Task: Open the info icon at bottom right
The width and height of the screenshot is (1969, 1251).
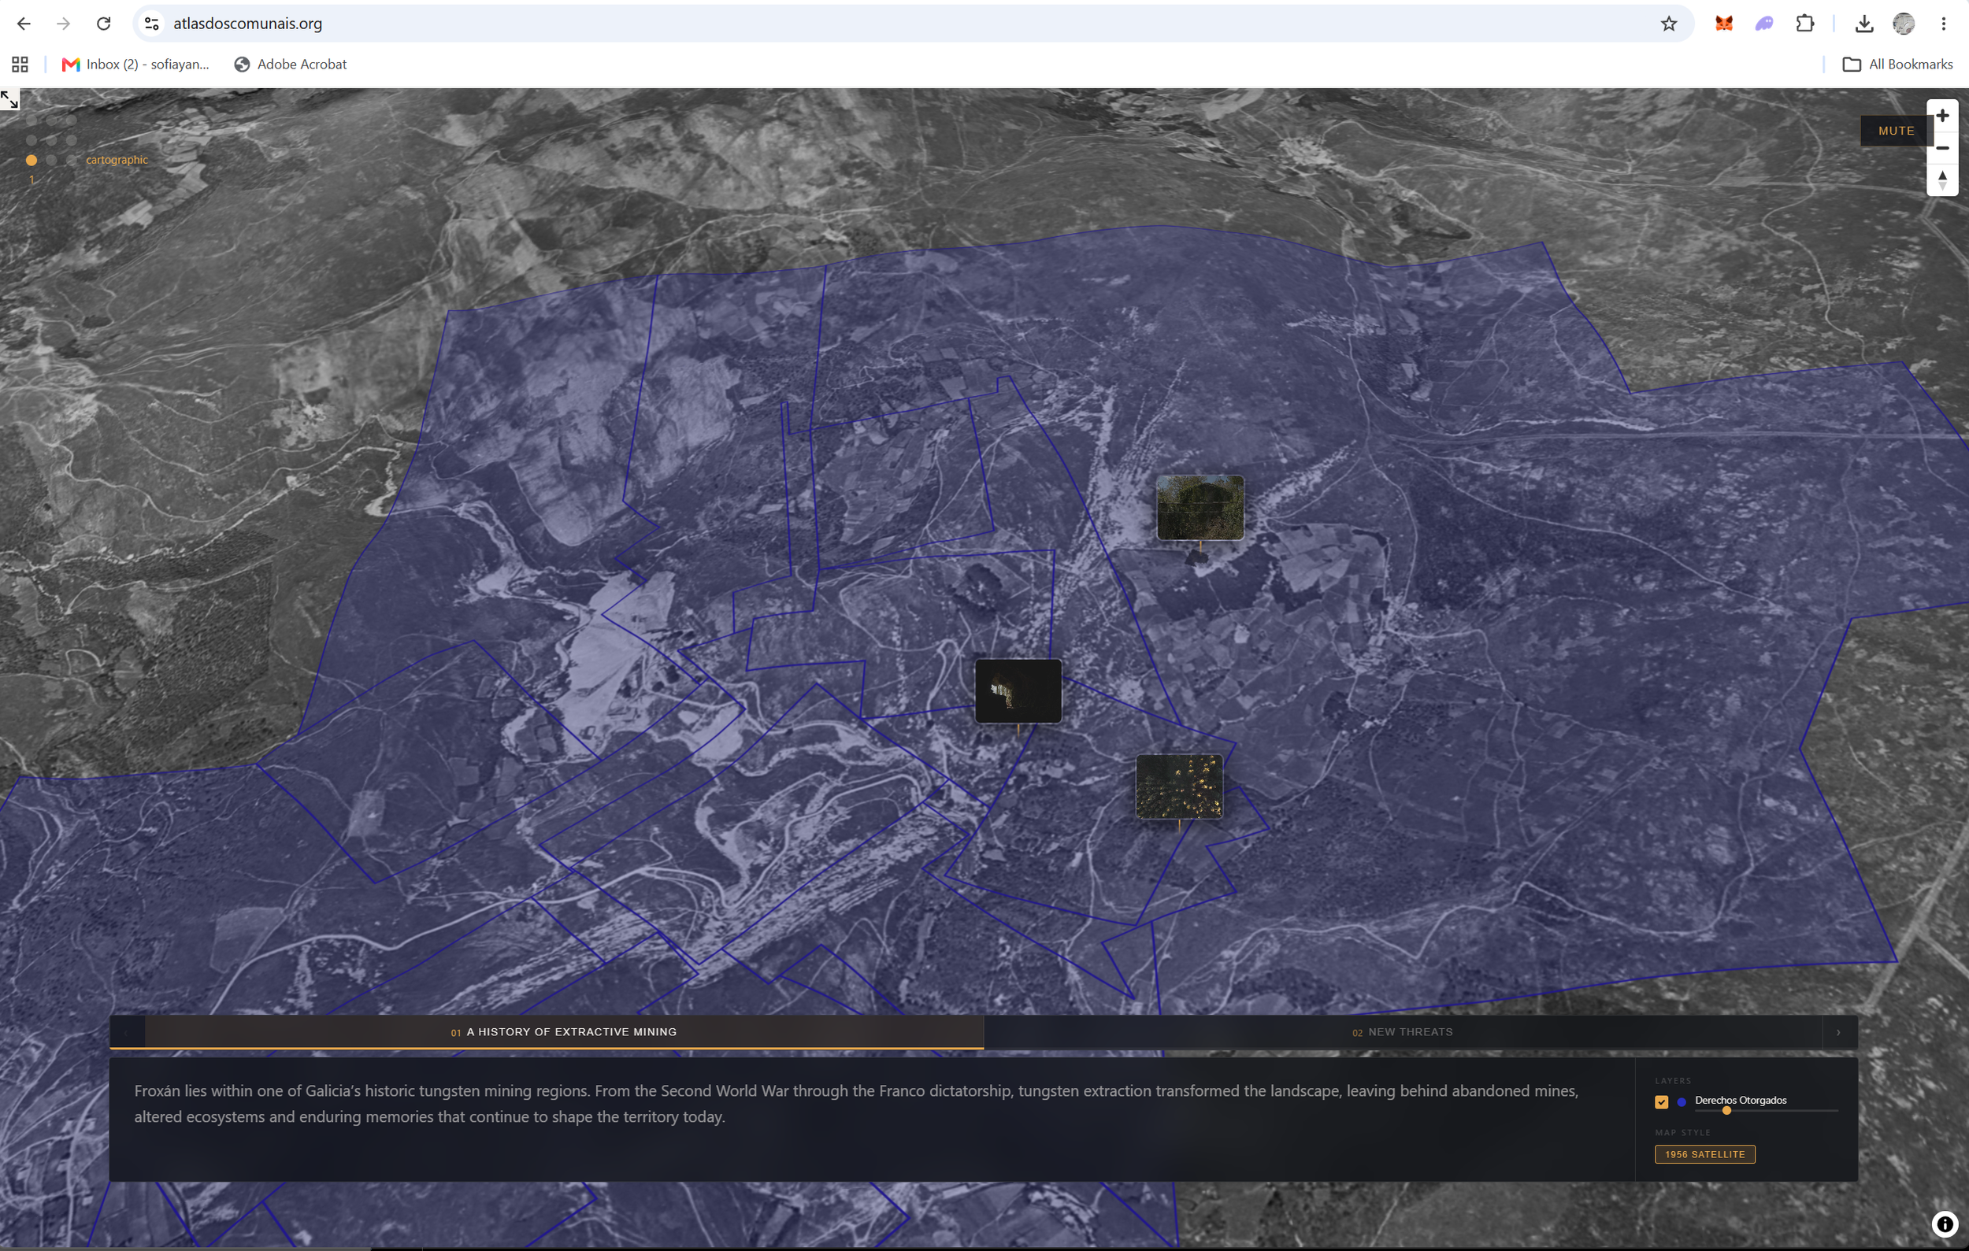Action: click(x=1945, y=1224)
